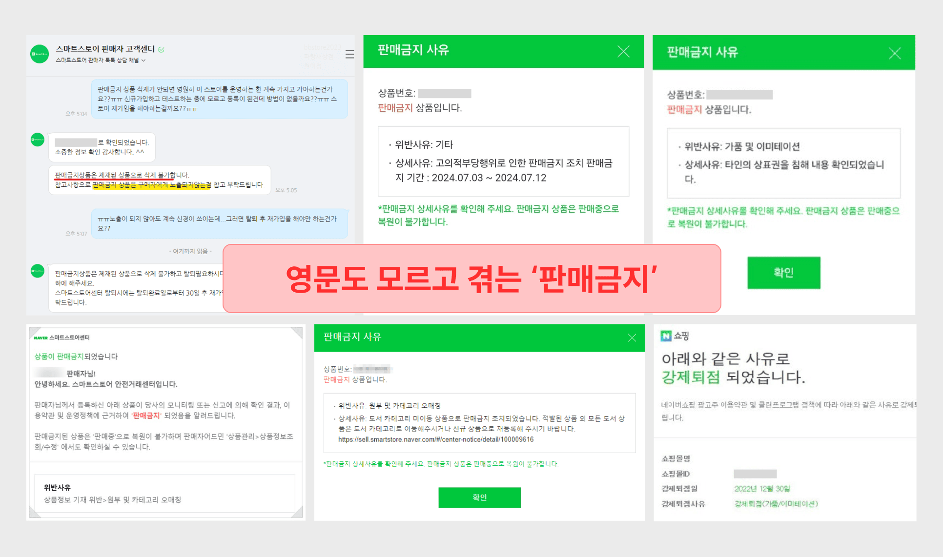The width and height of the screenshot is (943, 557).
Task: Click the timestamp 오후 5:05
Action: click(x=286, y=190)
